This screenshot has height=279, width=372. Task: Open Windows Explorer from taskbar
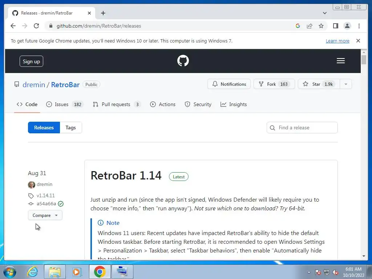55,272
